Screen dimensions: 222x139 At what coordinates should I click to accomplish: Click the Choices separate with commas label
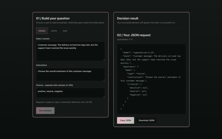tap(54, 85)
